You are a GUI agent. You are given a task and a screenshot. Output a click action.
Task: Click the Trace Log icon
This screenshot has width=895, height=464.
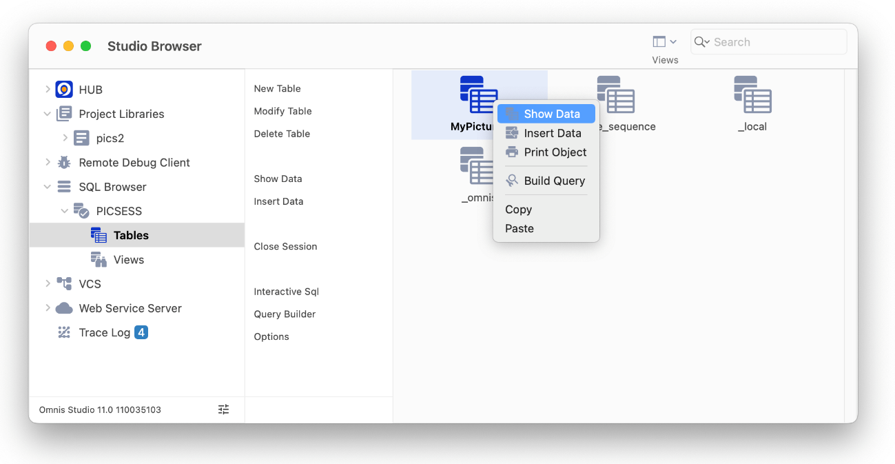[x=64, y=332]
